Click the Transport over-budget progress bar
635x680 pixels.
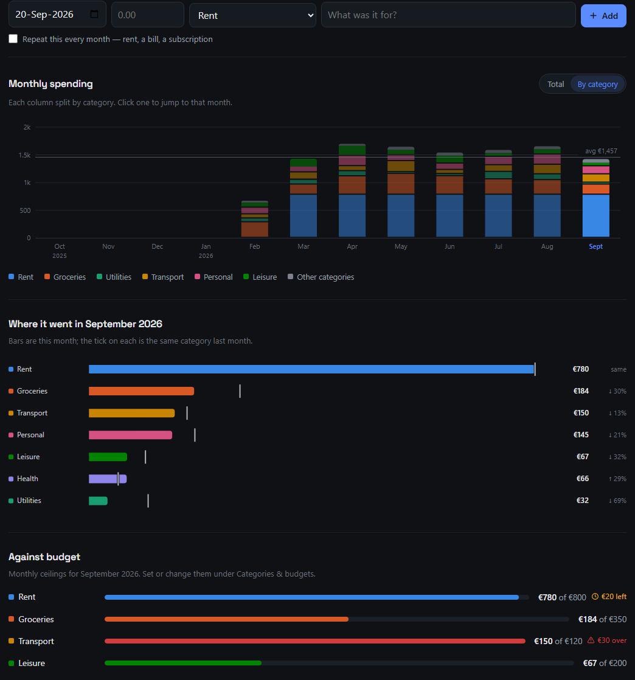[x=315, y=641]
